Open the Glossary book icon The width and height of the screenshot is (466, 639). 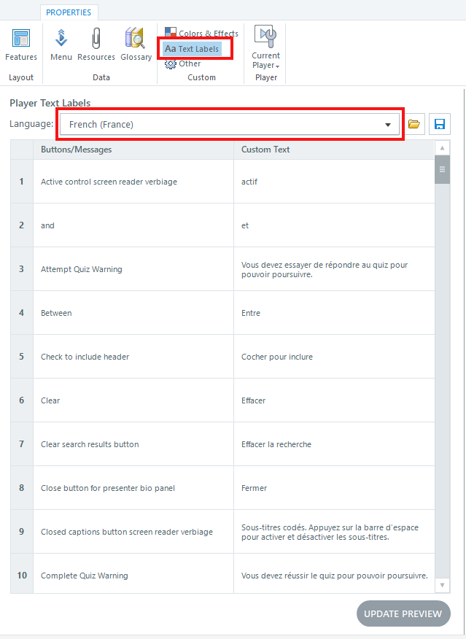(136, 44)
